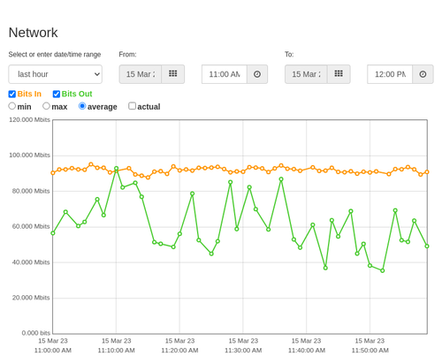Open the To time clock icon
This screenshot has width=442, height=356.
point(423,74)
